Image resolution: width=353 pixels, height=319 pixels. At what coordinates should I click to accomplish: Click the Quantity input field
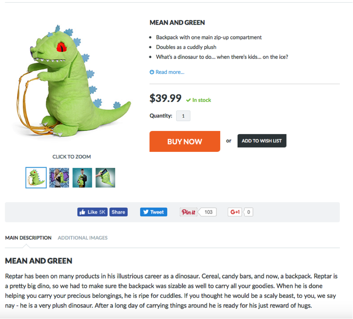[183, 115]
